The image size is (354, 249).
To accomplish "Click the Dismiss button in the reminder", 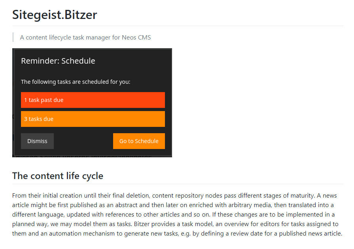I will (x=37, y=141).
